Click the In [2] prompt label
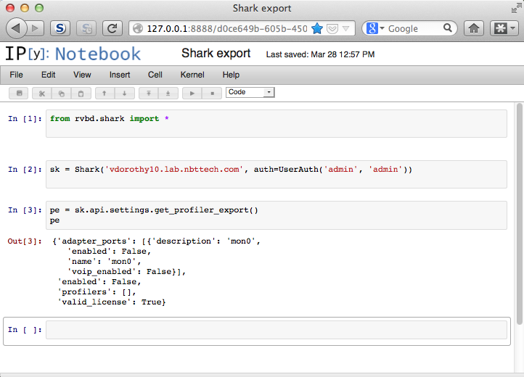 click(x=25, y=170)
